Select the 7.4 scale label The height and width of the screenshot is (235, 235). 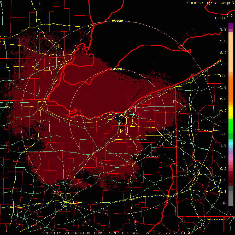tap(223, 64)
